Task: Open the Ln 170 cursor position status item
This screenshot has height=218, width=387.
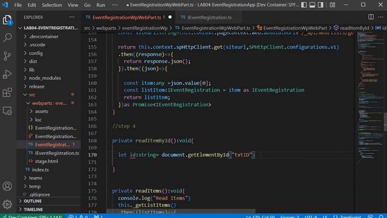Action: (x=260, y=216)
